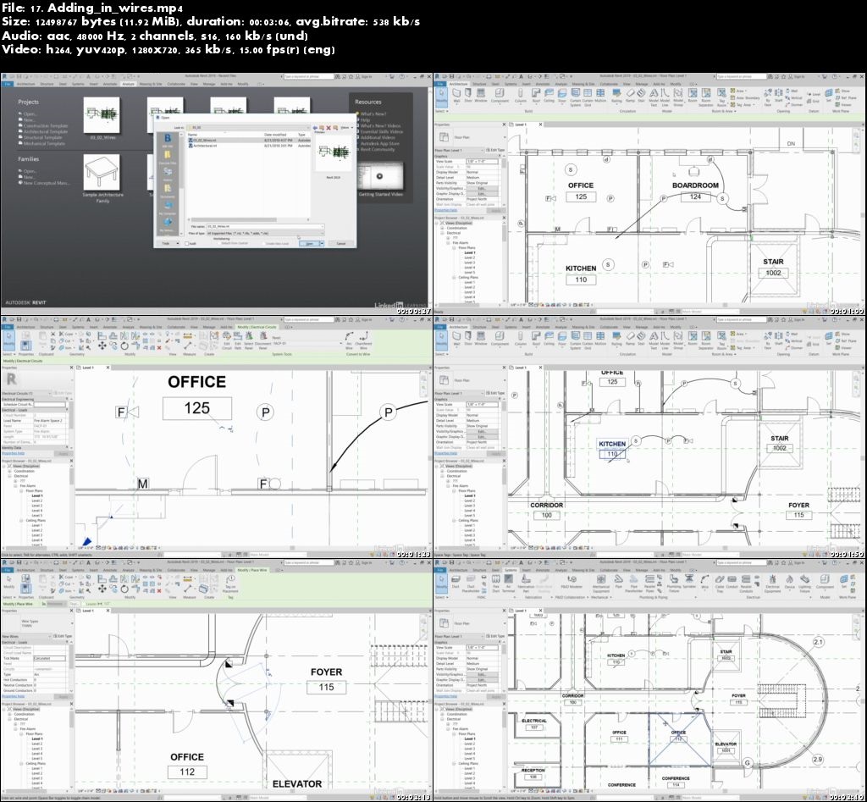Image resolution: width=867 pixels, height=802 pixels.
Task: Select the Column tool in Boardroom frame ribbon
Action: 521,96
